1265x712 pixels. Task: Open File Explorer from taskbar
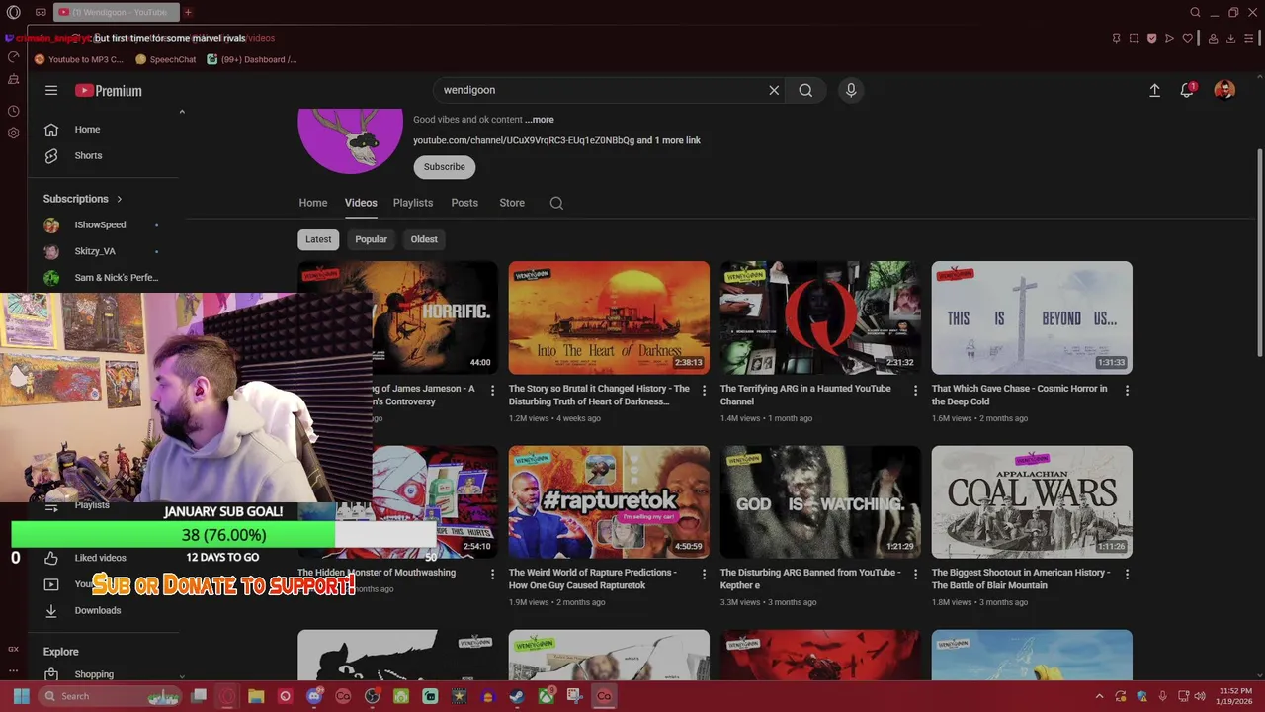click(256, 696)
